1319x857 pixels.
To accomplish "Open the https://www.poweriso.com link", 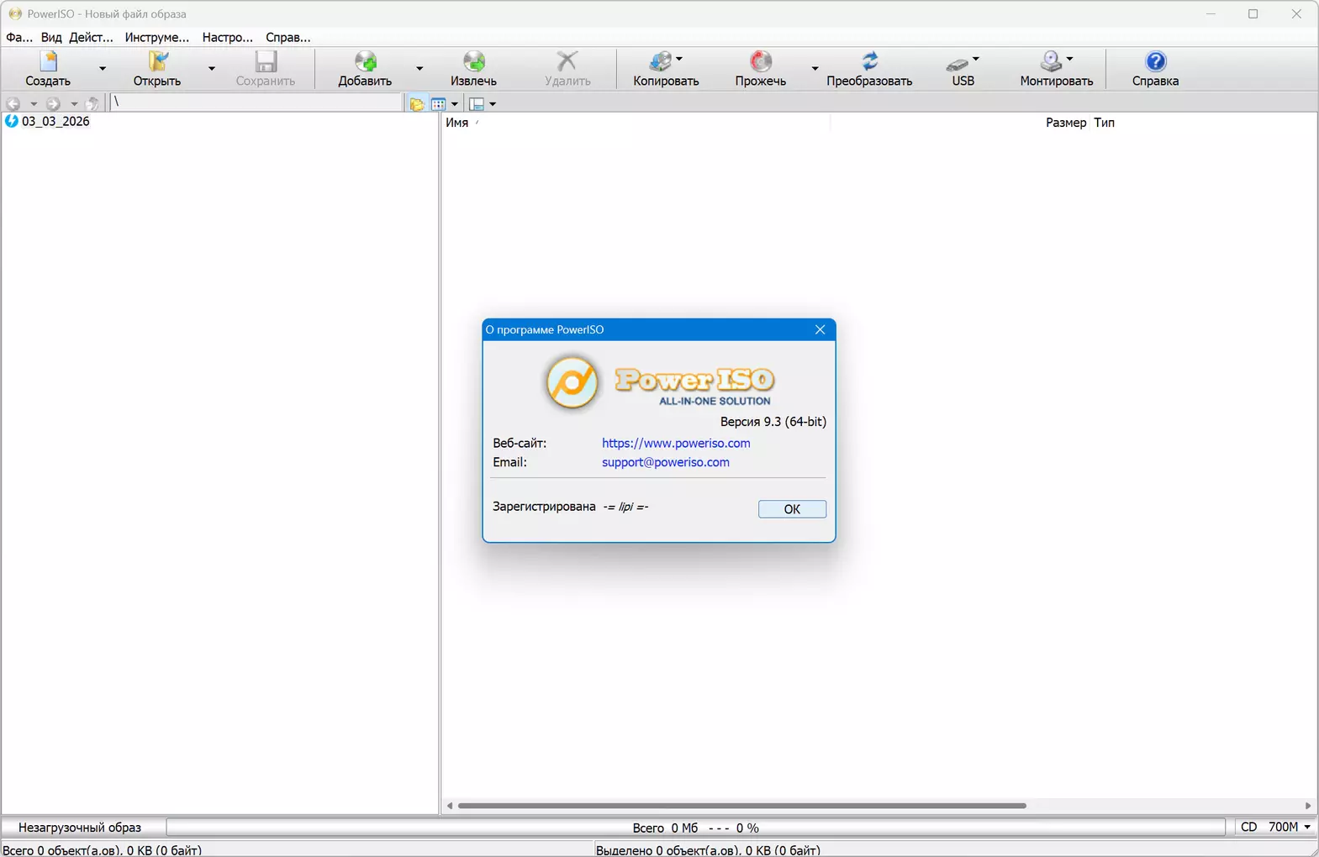I will [676, 443].
